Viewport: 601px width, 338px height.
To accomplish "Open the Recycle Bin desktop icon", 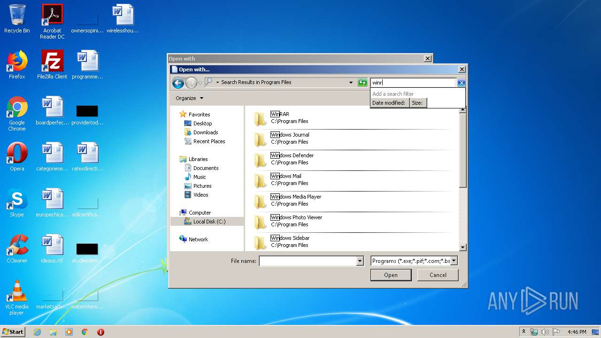I will (x=17, y=19).
